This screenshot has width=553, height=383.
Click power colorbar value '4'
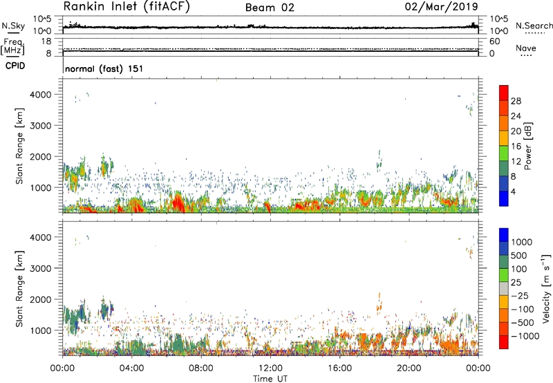[514, 192]
